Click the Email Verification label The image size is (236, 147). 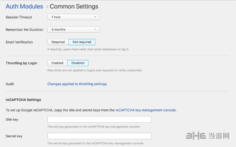tap(19, 42)
